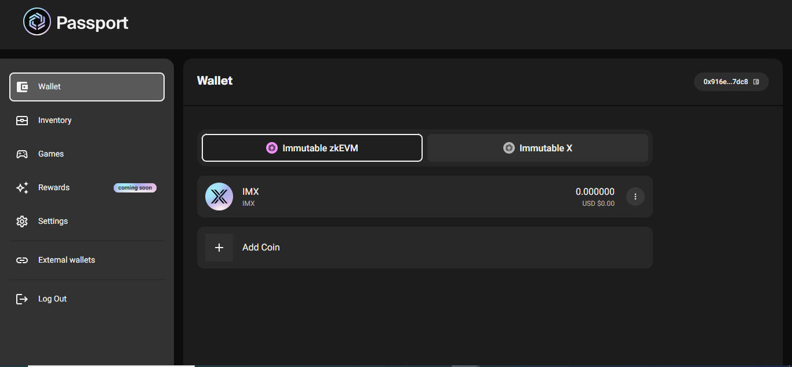The width and height of the screenshot is (792, 367).
Task: Open IMX three-dot options menu
Action: pos(635,197)
